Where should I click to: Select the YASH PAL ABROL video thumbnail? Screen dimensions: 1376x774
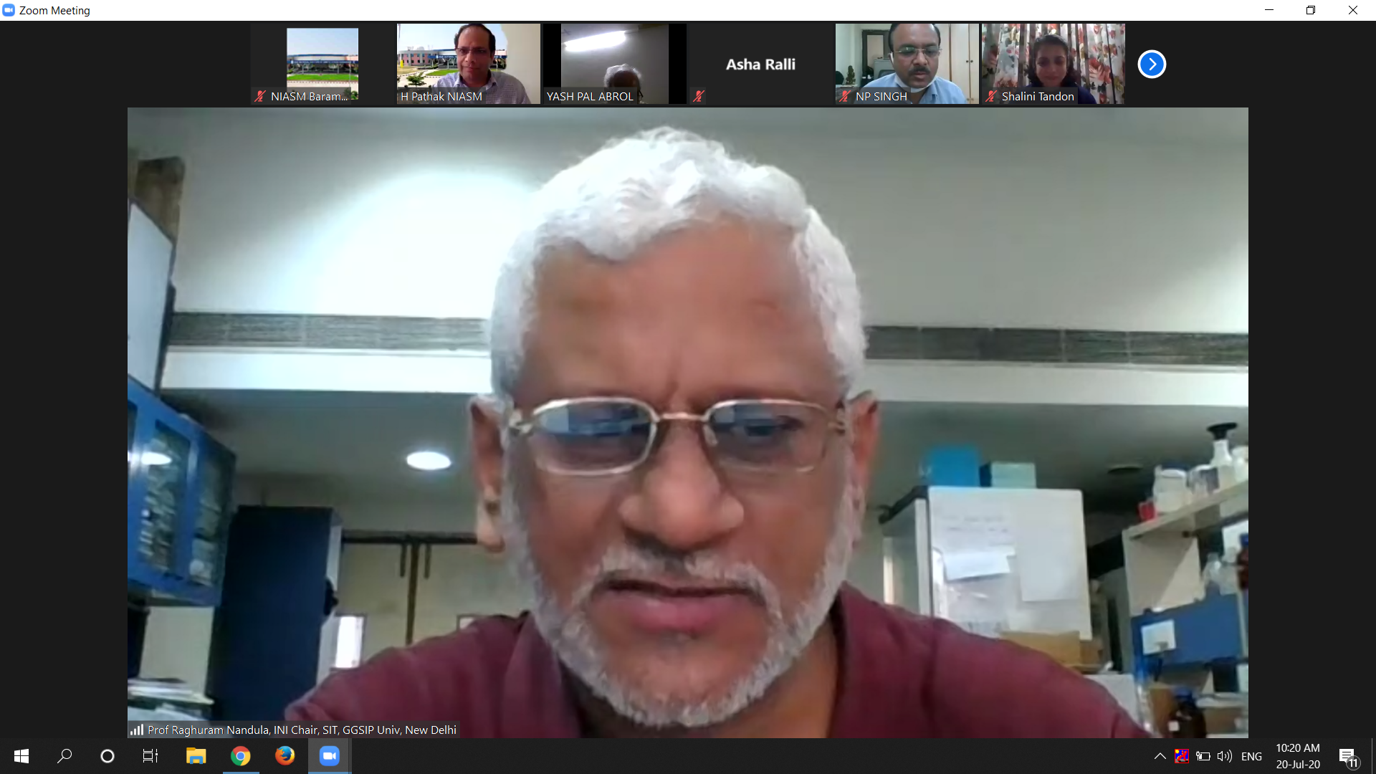[x=614, y=63]
